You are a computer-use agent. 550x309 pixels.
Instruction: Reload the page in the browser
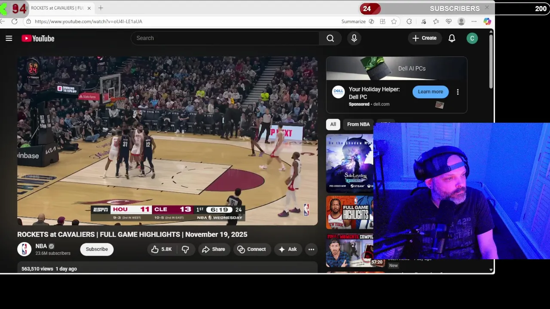15,21
